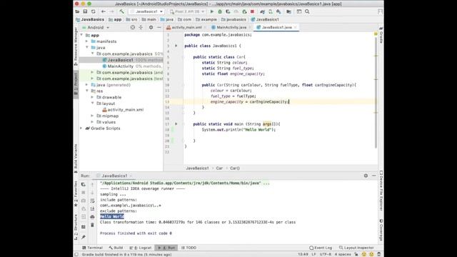Image resolution: width=457 pixels, height=257 pixels.
Task: Toggle soft-wrap in Run console
Action: [92, 201]
